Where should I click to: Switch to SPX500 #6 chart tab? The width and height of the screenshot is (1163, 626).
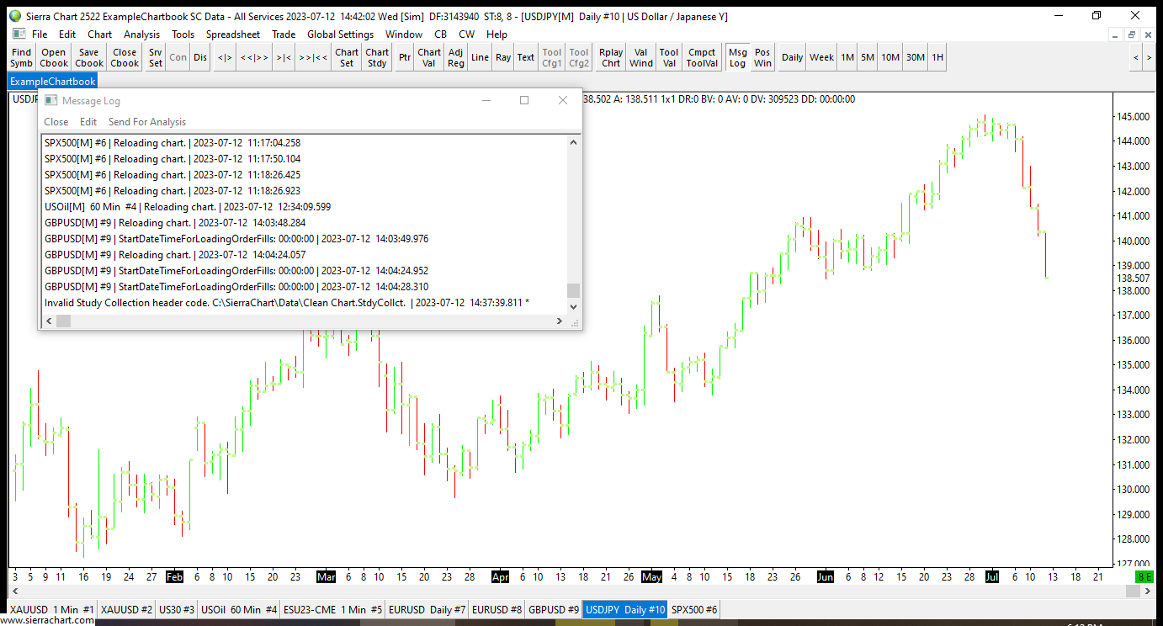point(694,609)
